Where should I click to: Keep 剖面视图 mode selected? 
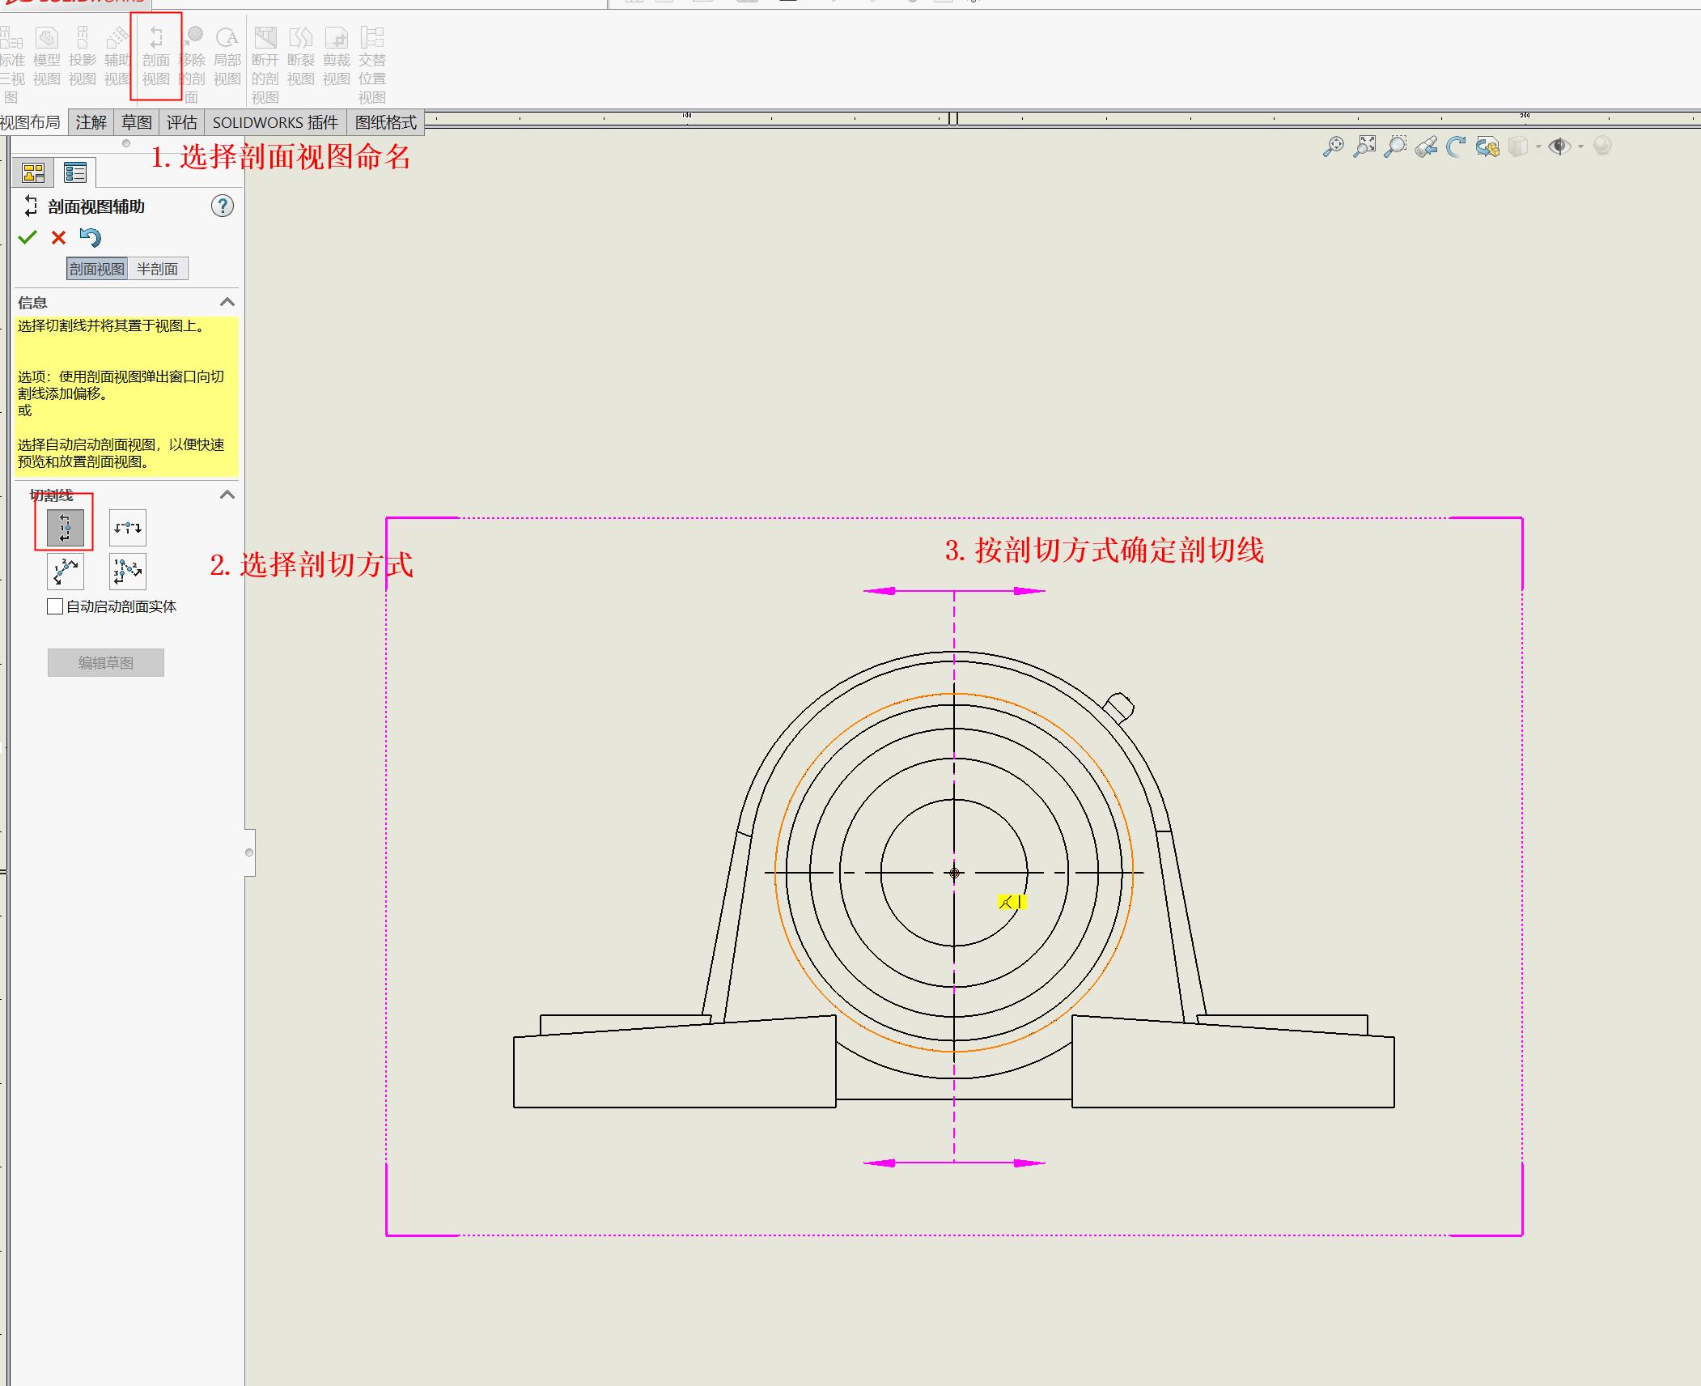[x=96, y=268]
